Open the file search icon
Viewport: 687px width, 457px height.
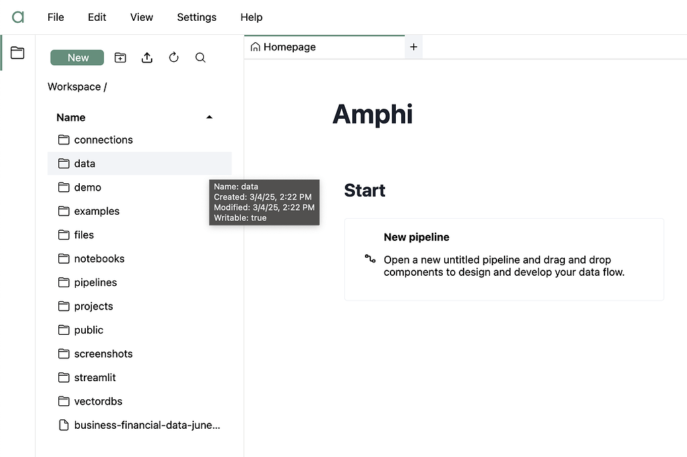(x=200, y=58)
